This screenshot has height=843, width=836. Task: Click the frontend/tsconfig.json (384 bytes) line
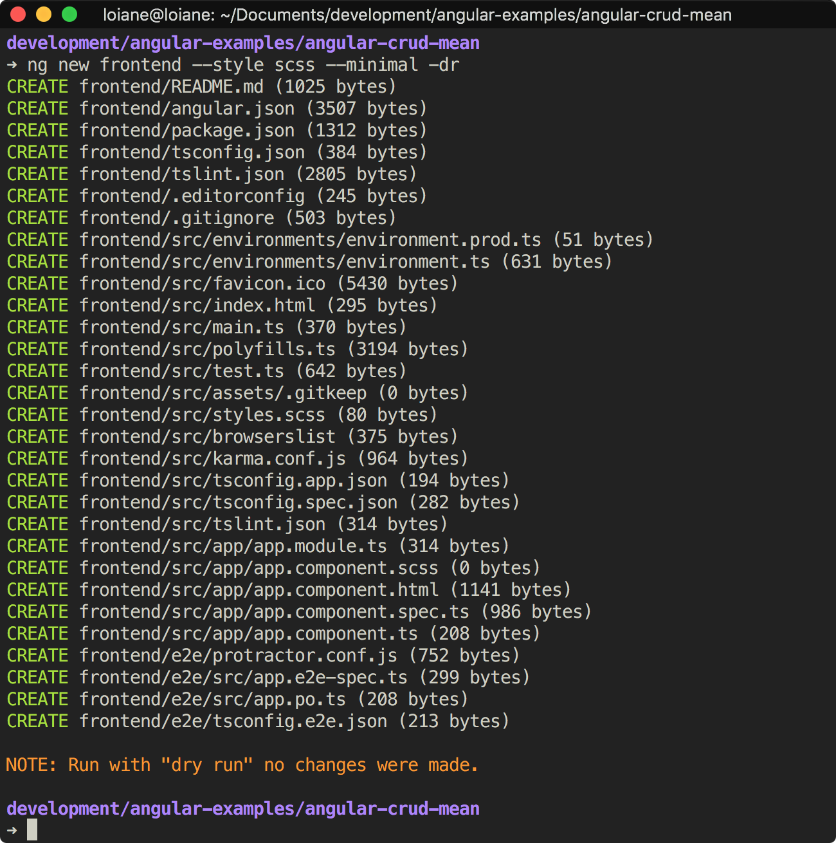pos(217,153)
